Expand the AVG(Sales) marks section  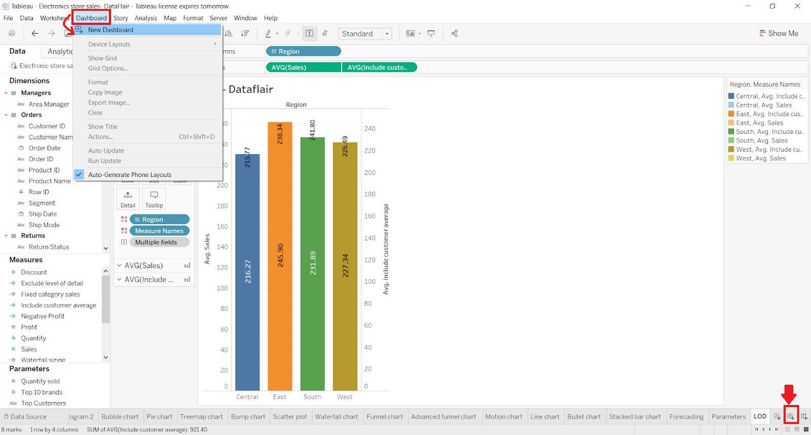[x=120, y=266]
